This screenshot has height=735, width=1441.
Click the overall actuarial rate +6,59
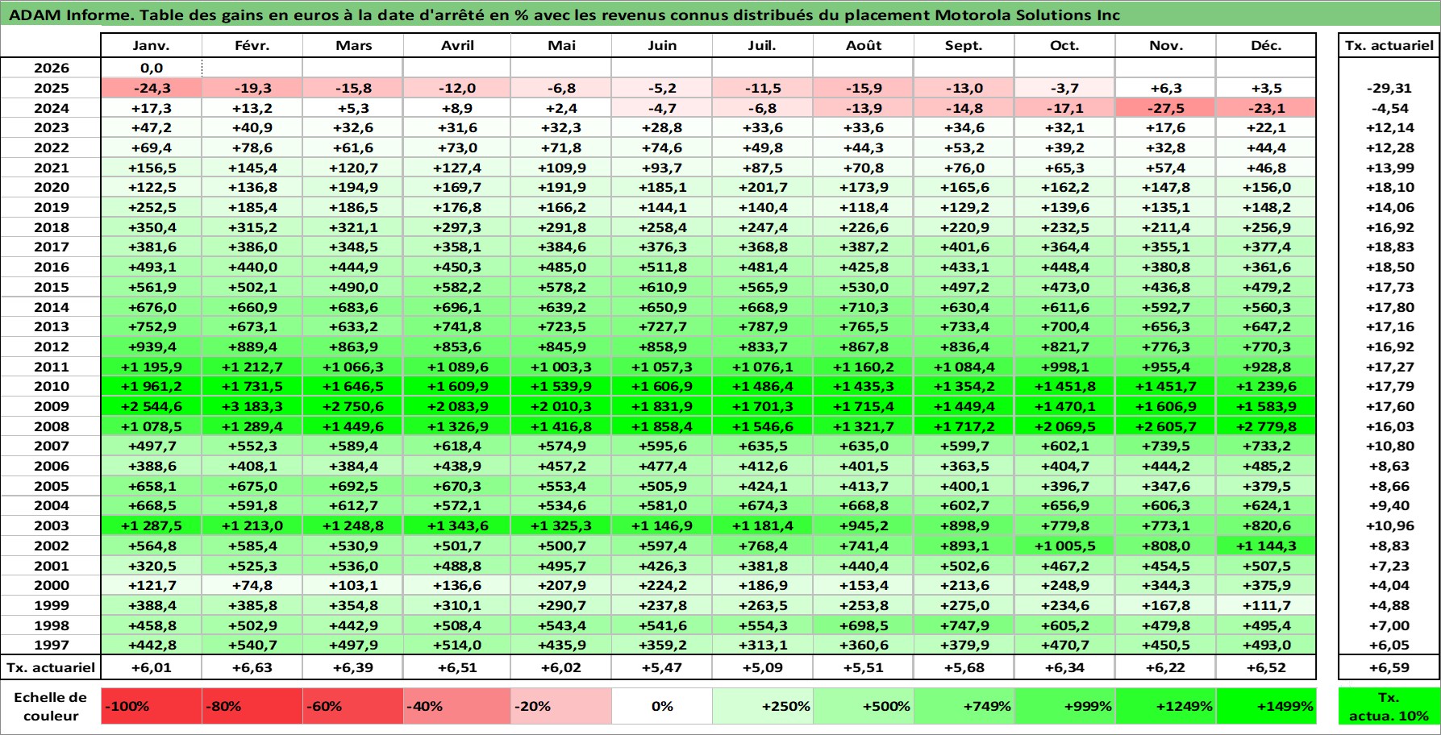tap(1389, 667)
